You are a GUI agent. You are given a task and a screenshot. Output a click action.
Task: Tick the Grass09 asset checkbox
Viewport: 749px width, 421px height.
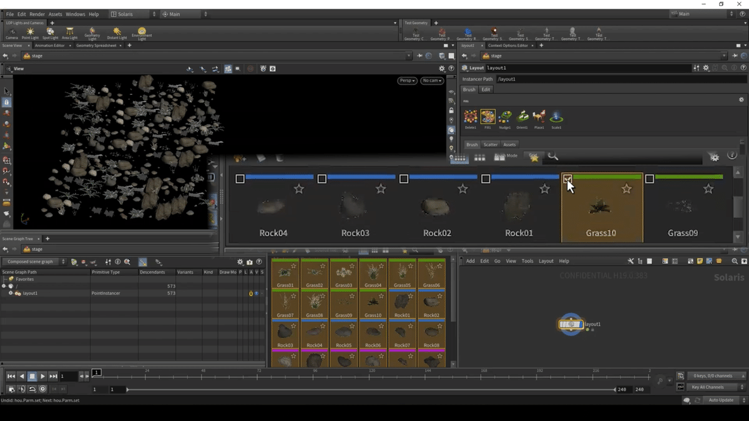(649, 179)
